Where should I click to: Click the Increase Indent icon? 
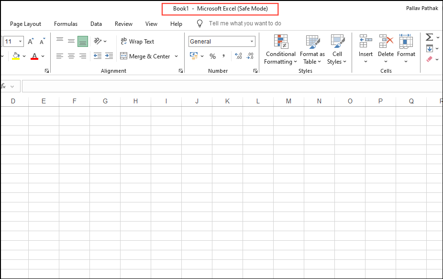tap(109, 56)
